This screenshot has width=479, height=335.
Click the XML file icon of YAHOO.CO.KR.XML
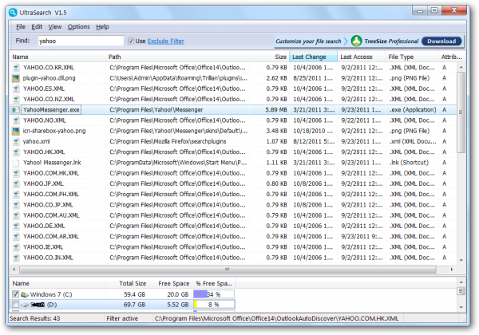coord(16,68)
